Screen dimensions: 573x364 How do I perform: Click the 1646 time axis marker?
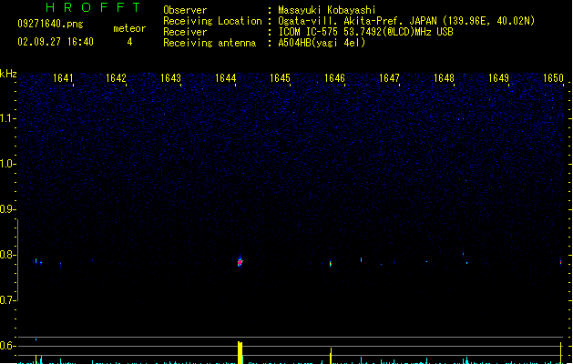pyautogui.click(x=334, y=78)
